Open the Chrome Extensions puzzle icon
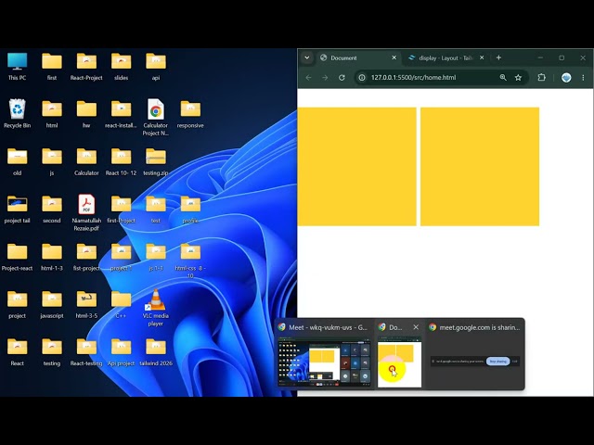594x445 pixels. 542,78
